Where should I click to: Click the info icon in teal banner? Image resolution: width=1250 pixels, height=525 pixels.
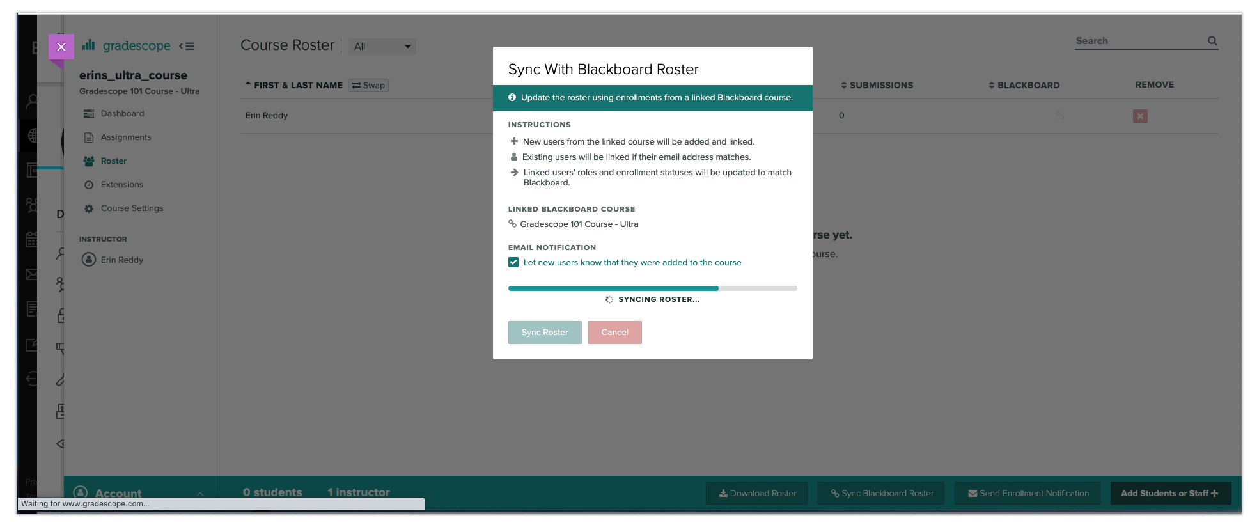(x=512, y=97)
